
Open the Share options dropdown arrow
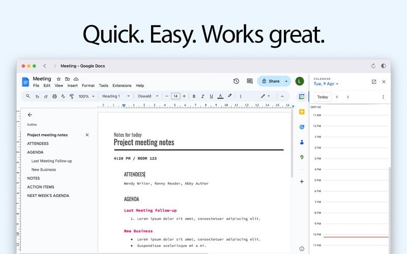click(x=286, y=81)
